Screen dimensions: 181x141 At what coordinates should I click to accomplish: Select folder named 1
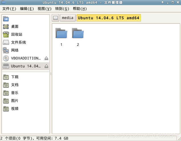61,37
